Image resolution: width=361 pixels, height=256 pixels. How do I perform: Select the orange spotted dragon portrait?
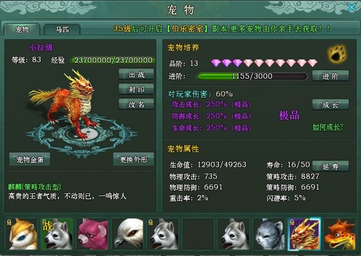coord(340,234)
